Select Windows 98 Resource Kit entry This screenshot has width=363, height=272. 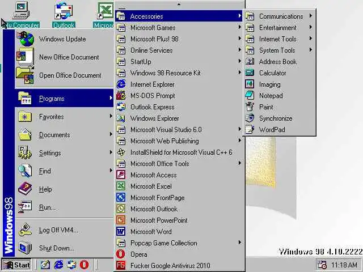tap(179, 73)
